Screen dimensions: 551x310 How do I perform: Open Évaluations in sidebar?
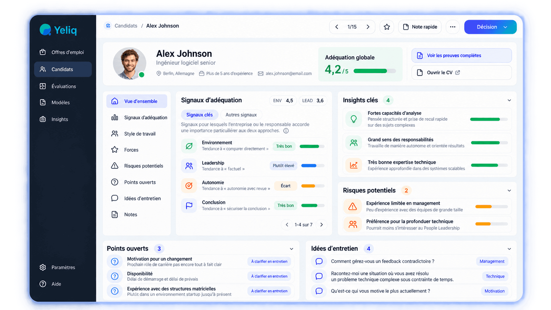coord(63,86)
